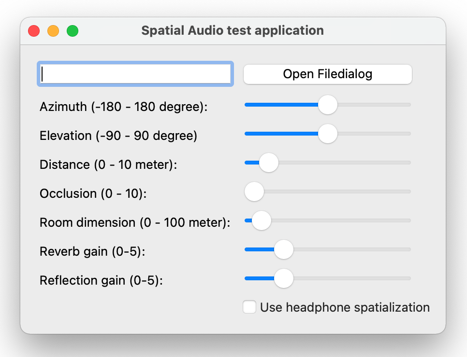Screen dimensions: 467x357
Task: Click the Room dimension slider handle
Action: click(x=261, y=220)
